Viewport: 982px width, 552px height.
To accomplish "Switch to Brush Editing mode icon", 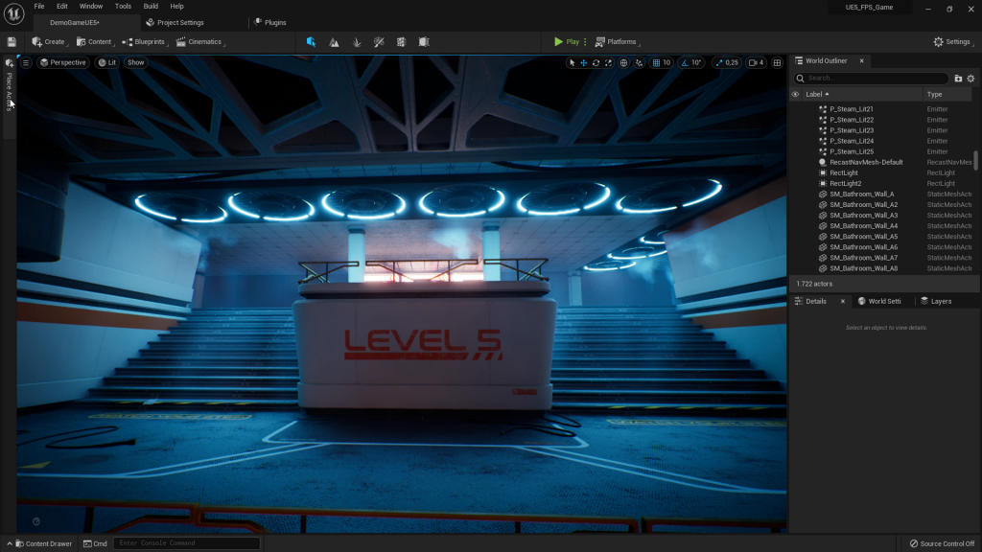I will (424, 42).
